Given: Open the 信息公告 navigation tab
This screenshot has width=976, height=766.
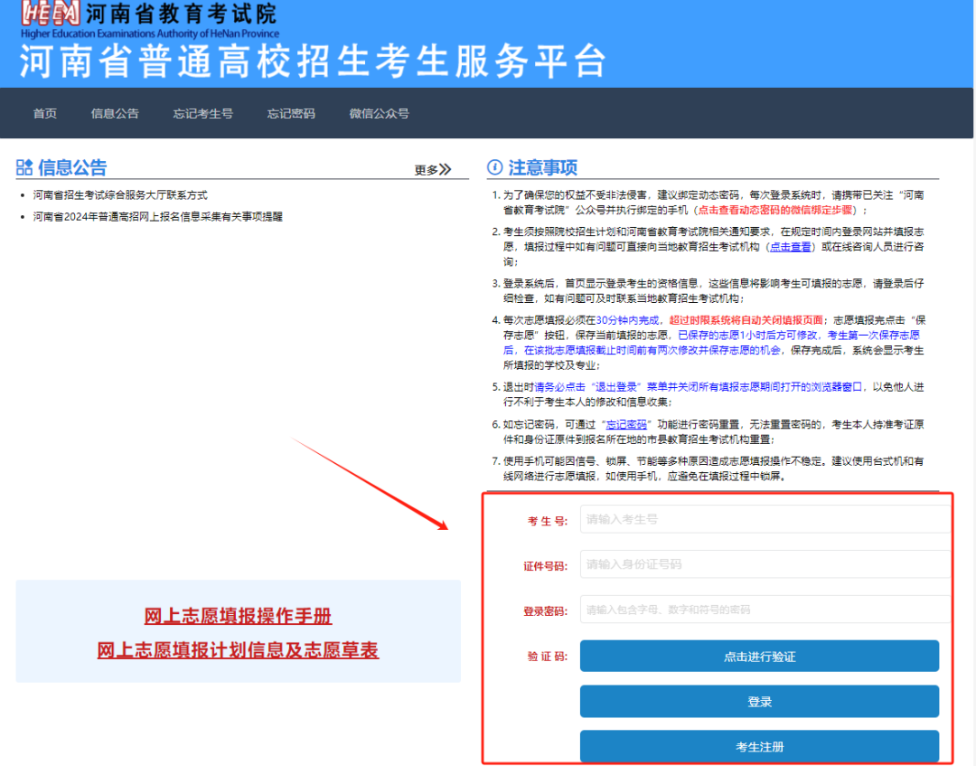Looking at the screenshot, I should [x=115, y=113].
